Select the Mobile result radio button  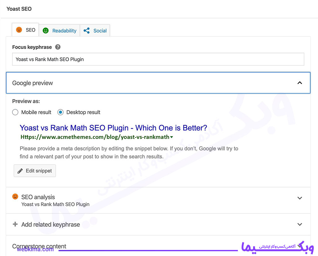[15, 112]
